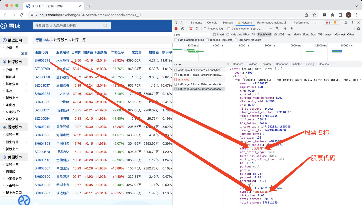This screenshot has width=362, height=205.
Task: Open the Response request tab
Action: click(x=282, y=64)
